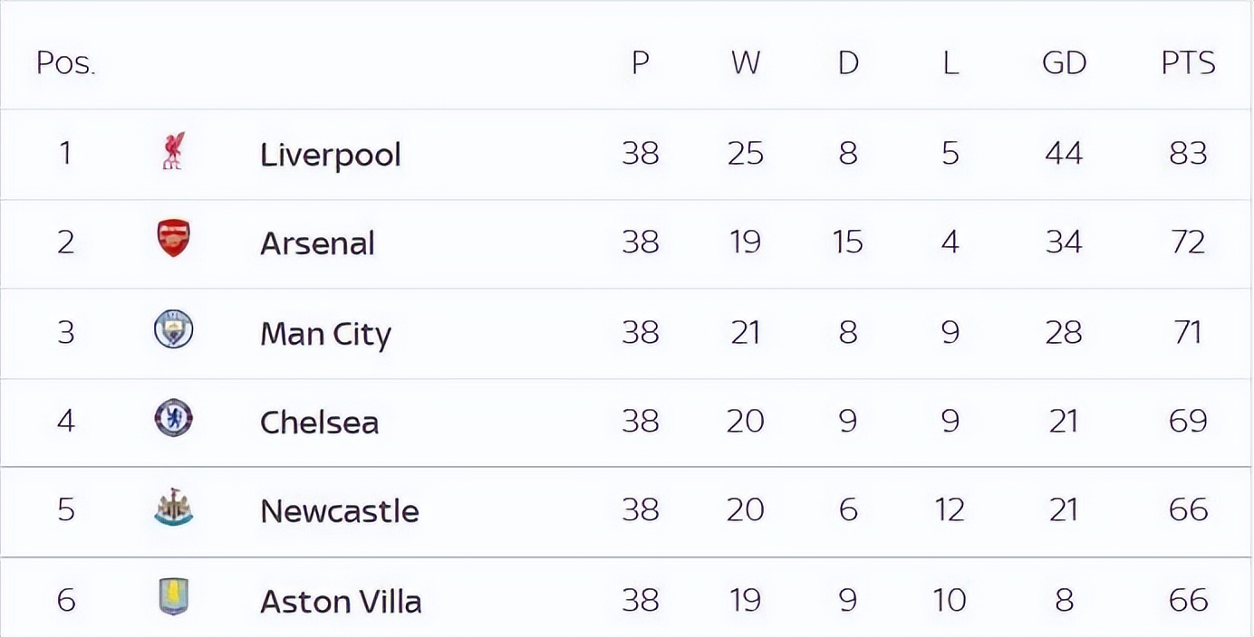
Task: Click the Chelsea club crest
Action: [x=173, y=418]
